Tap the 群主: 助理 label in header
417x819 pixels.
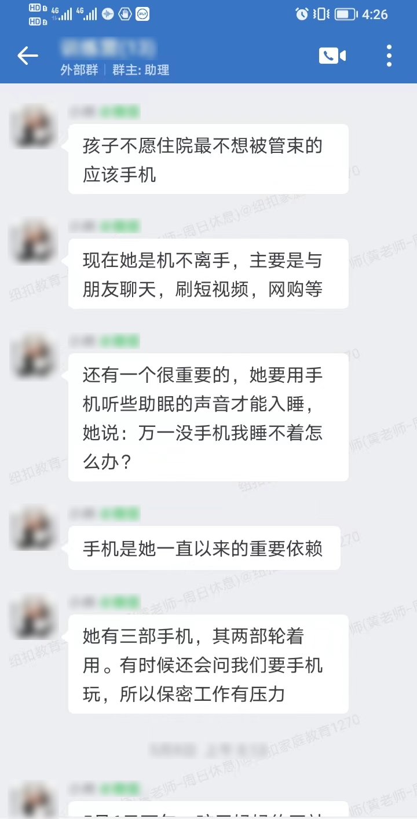point(141,70)
